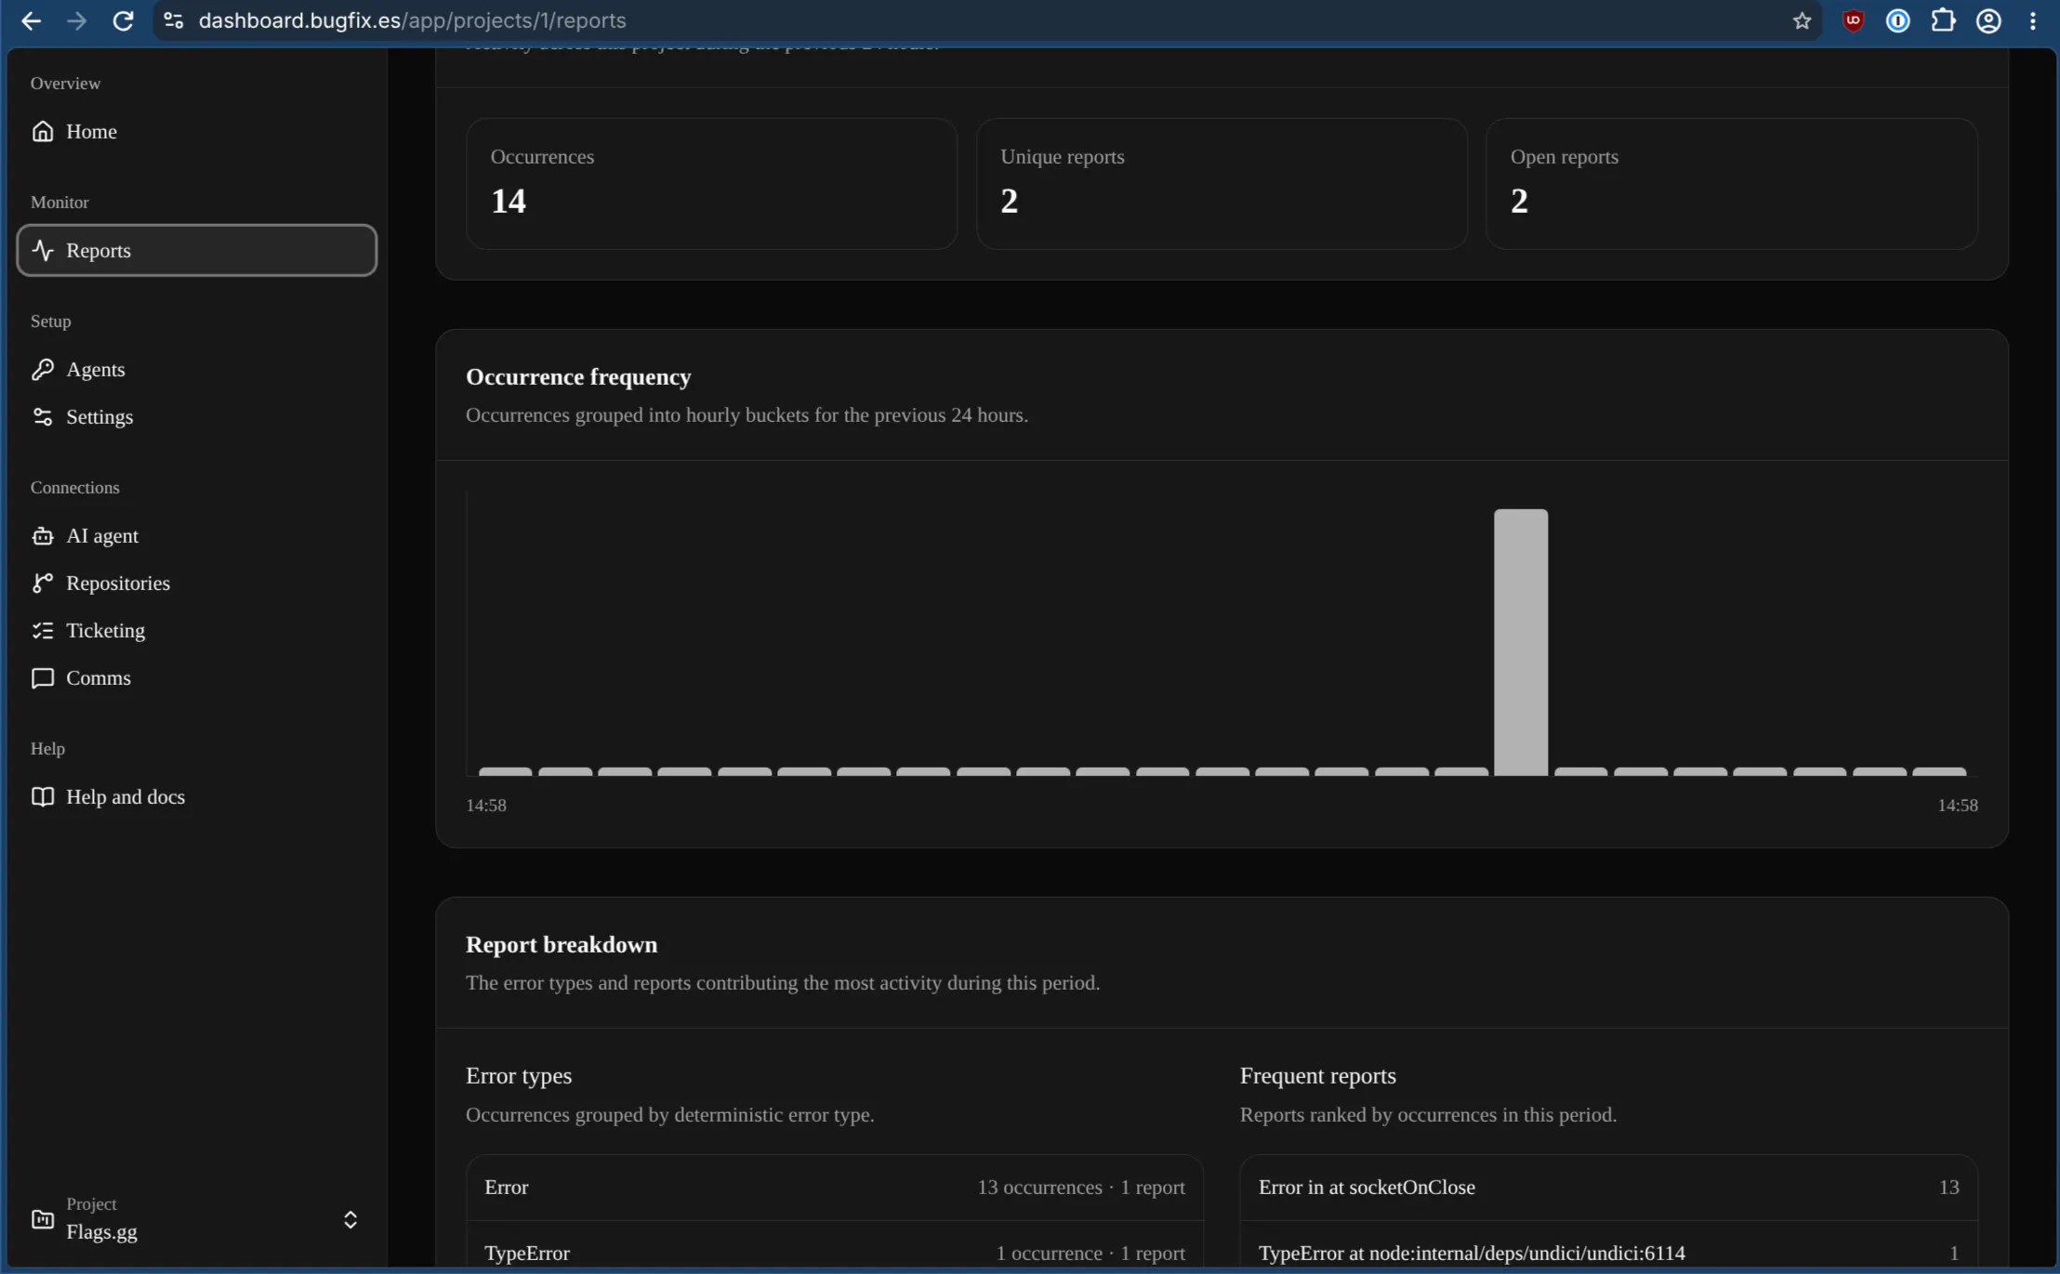2060x1274 pixels.
Task: Click the 'Help' section label
Action: (x=47, y=748)
